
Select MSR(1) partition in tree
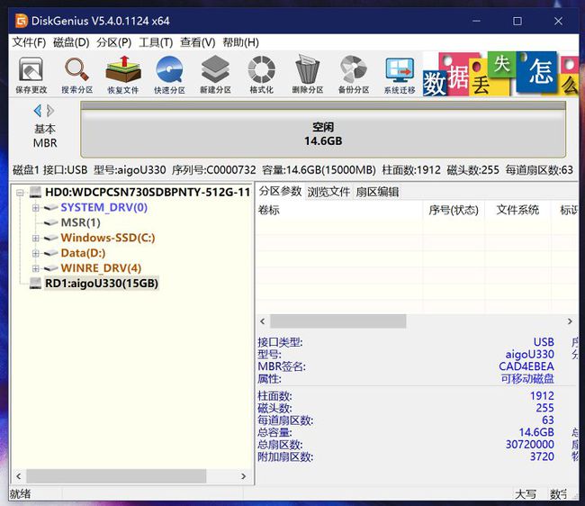pos(81,222)
